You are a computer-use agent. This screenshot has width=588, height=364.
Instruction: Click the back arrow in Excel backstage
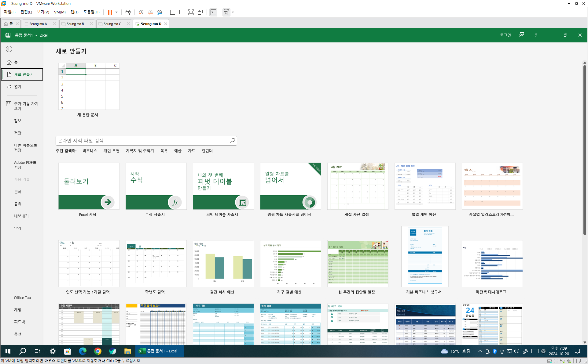[9, 49]
